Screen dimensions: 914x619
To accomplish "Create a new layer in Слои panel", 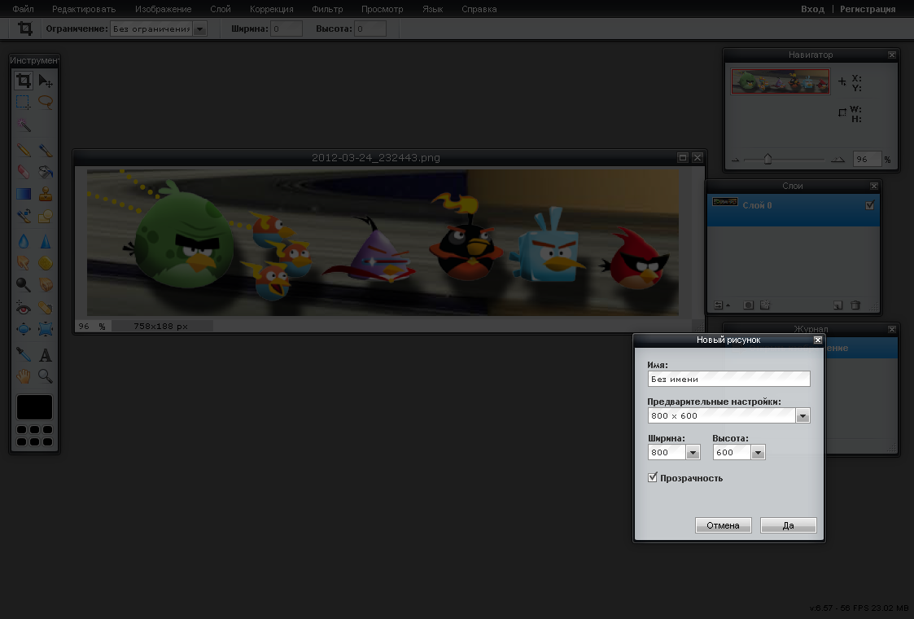I will 837,305.
